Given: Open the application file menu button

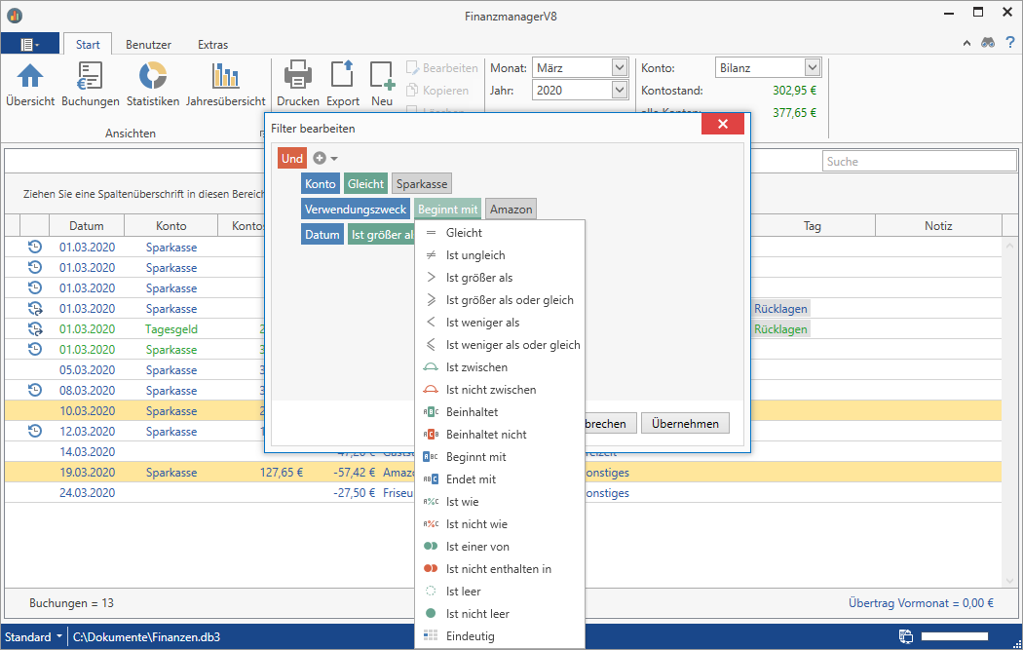Looking at the screenshot, I should 29,44.
